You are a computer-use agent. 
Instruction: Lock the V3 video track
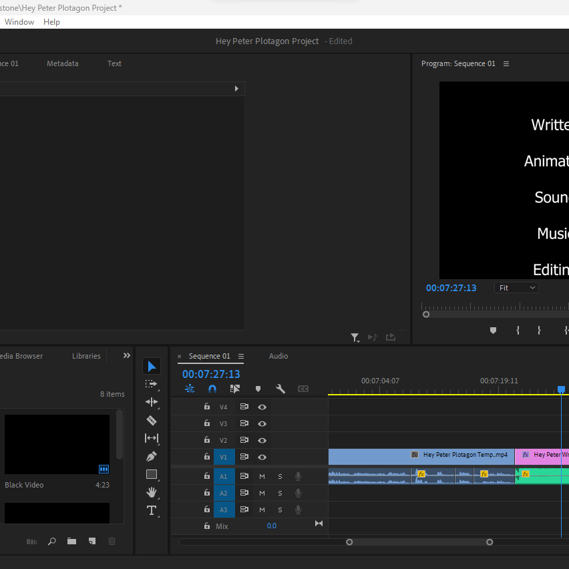point(207,423)
